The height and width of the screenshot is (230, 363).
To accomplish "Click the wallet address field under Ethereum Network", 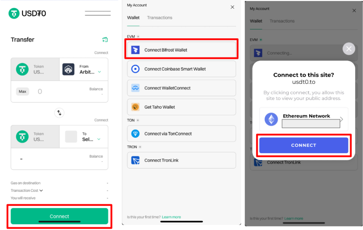I will pos(311,123).
